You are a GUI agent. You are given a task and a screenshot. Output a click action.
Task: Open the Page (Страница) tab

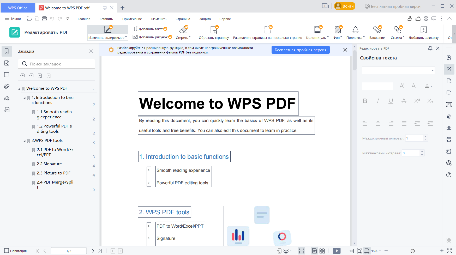[x=183, y=19]
